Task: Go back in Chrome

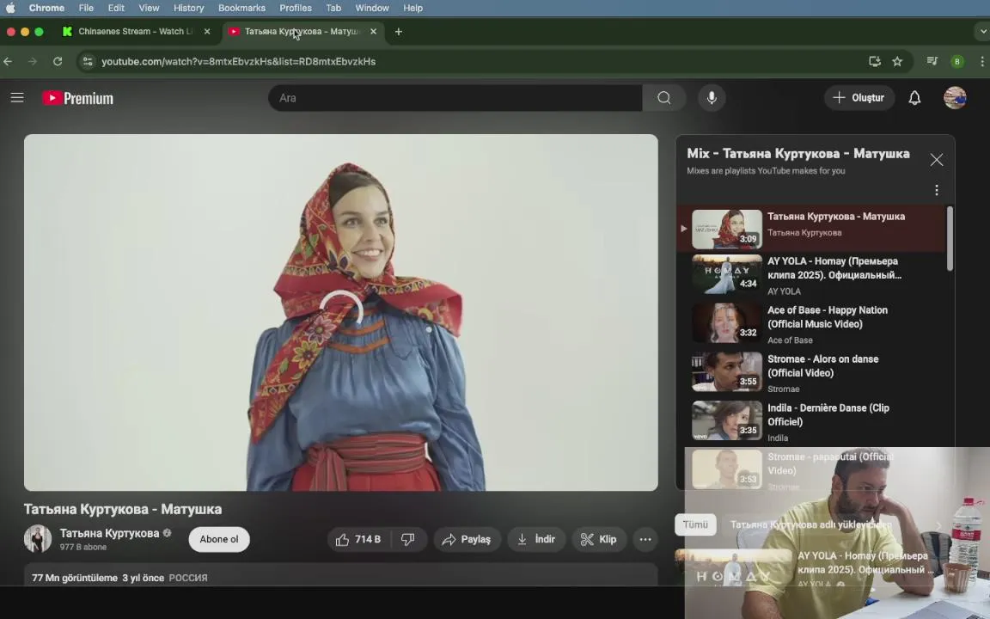Action: pyautogui.click(x=9, y=61)
